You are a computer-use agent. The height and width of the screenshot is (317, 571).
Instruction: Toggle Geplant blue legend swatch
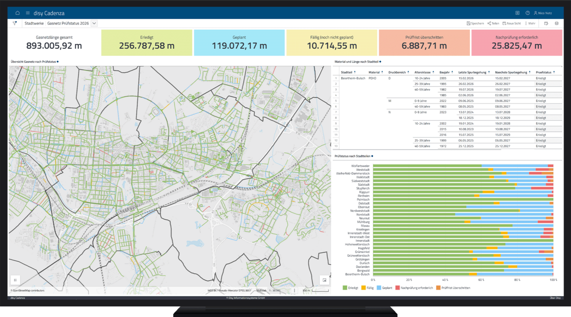coord(379,288)
